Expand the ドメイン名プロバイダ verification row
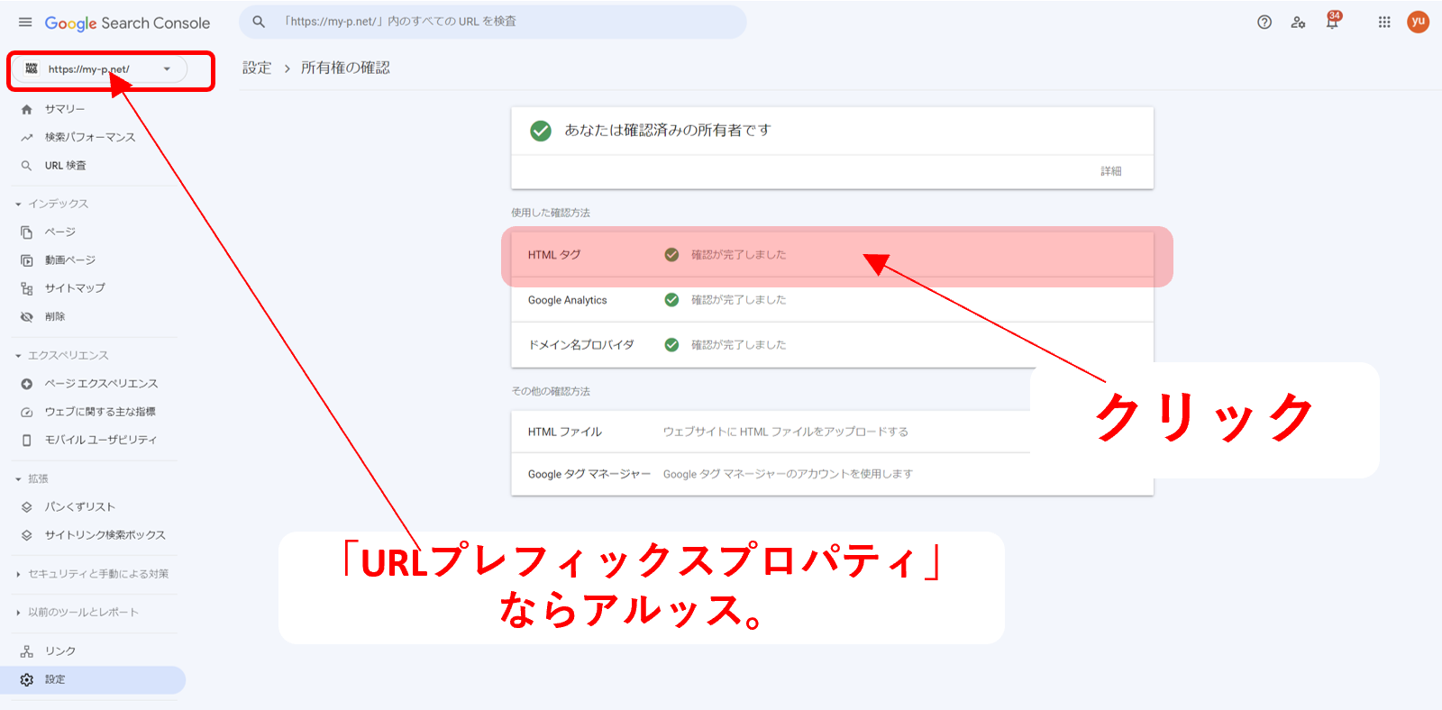This screenshot has width=1442, height=710. pyautogui.click(x=832, y=345)
